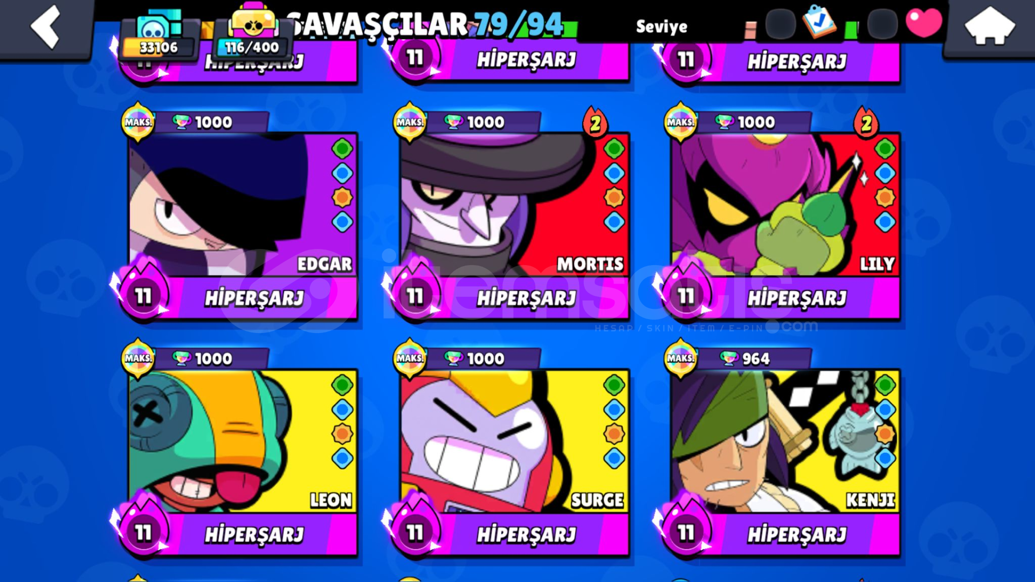Tap the pink heart icon

pos(924,23)
